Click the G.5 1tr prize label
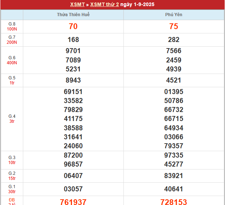Screen dimensions: 225x205 tap(12, 80)
